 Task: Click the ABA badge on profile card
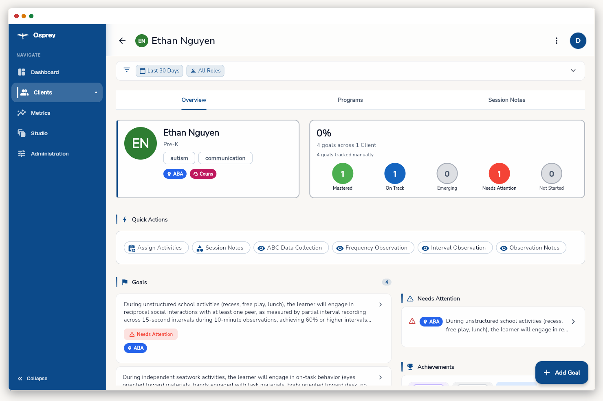pos(175,174)
